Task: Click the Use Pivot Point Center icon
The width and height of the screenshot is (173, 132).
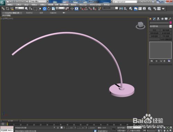Action: (x=67, y=9)
